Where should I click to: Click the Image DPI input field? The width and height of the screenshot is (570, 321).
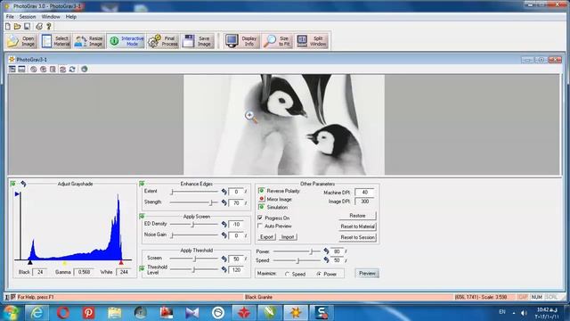coord(364,202)
